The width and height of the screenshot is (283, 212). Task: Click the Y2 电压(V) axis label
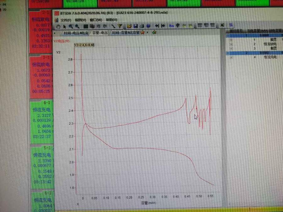coord(62,41)
